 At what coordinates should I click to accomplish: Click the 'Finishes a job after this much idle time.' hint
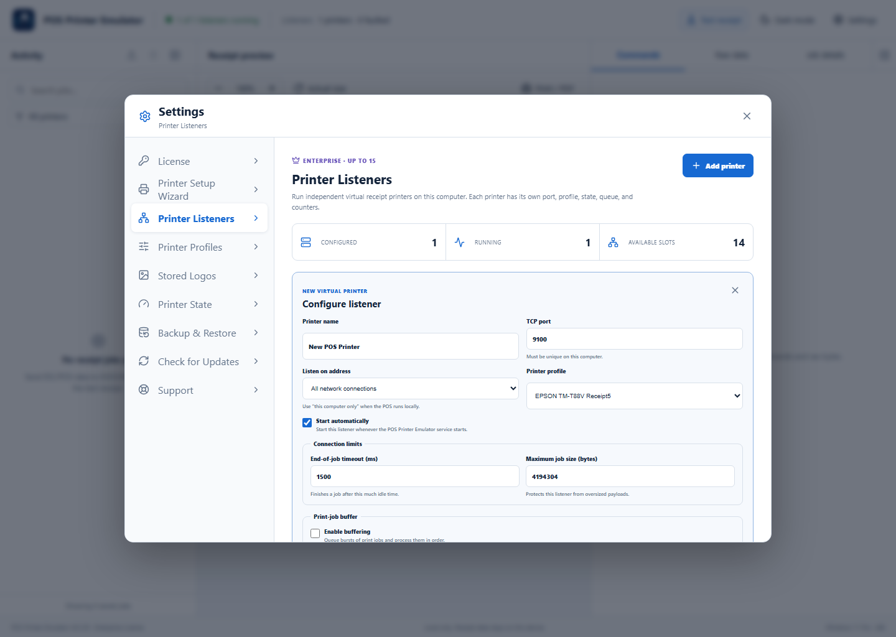[355, 494]
